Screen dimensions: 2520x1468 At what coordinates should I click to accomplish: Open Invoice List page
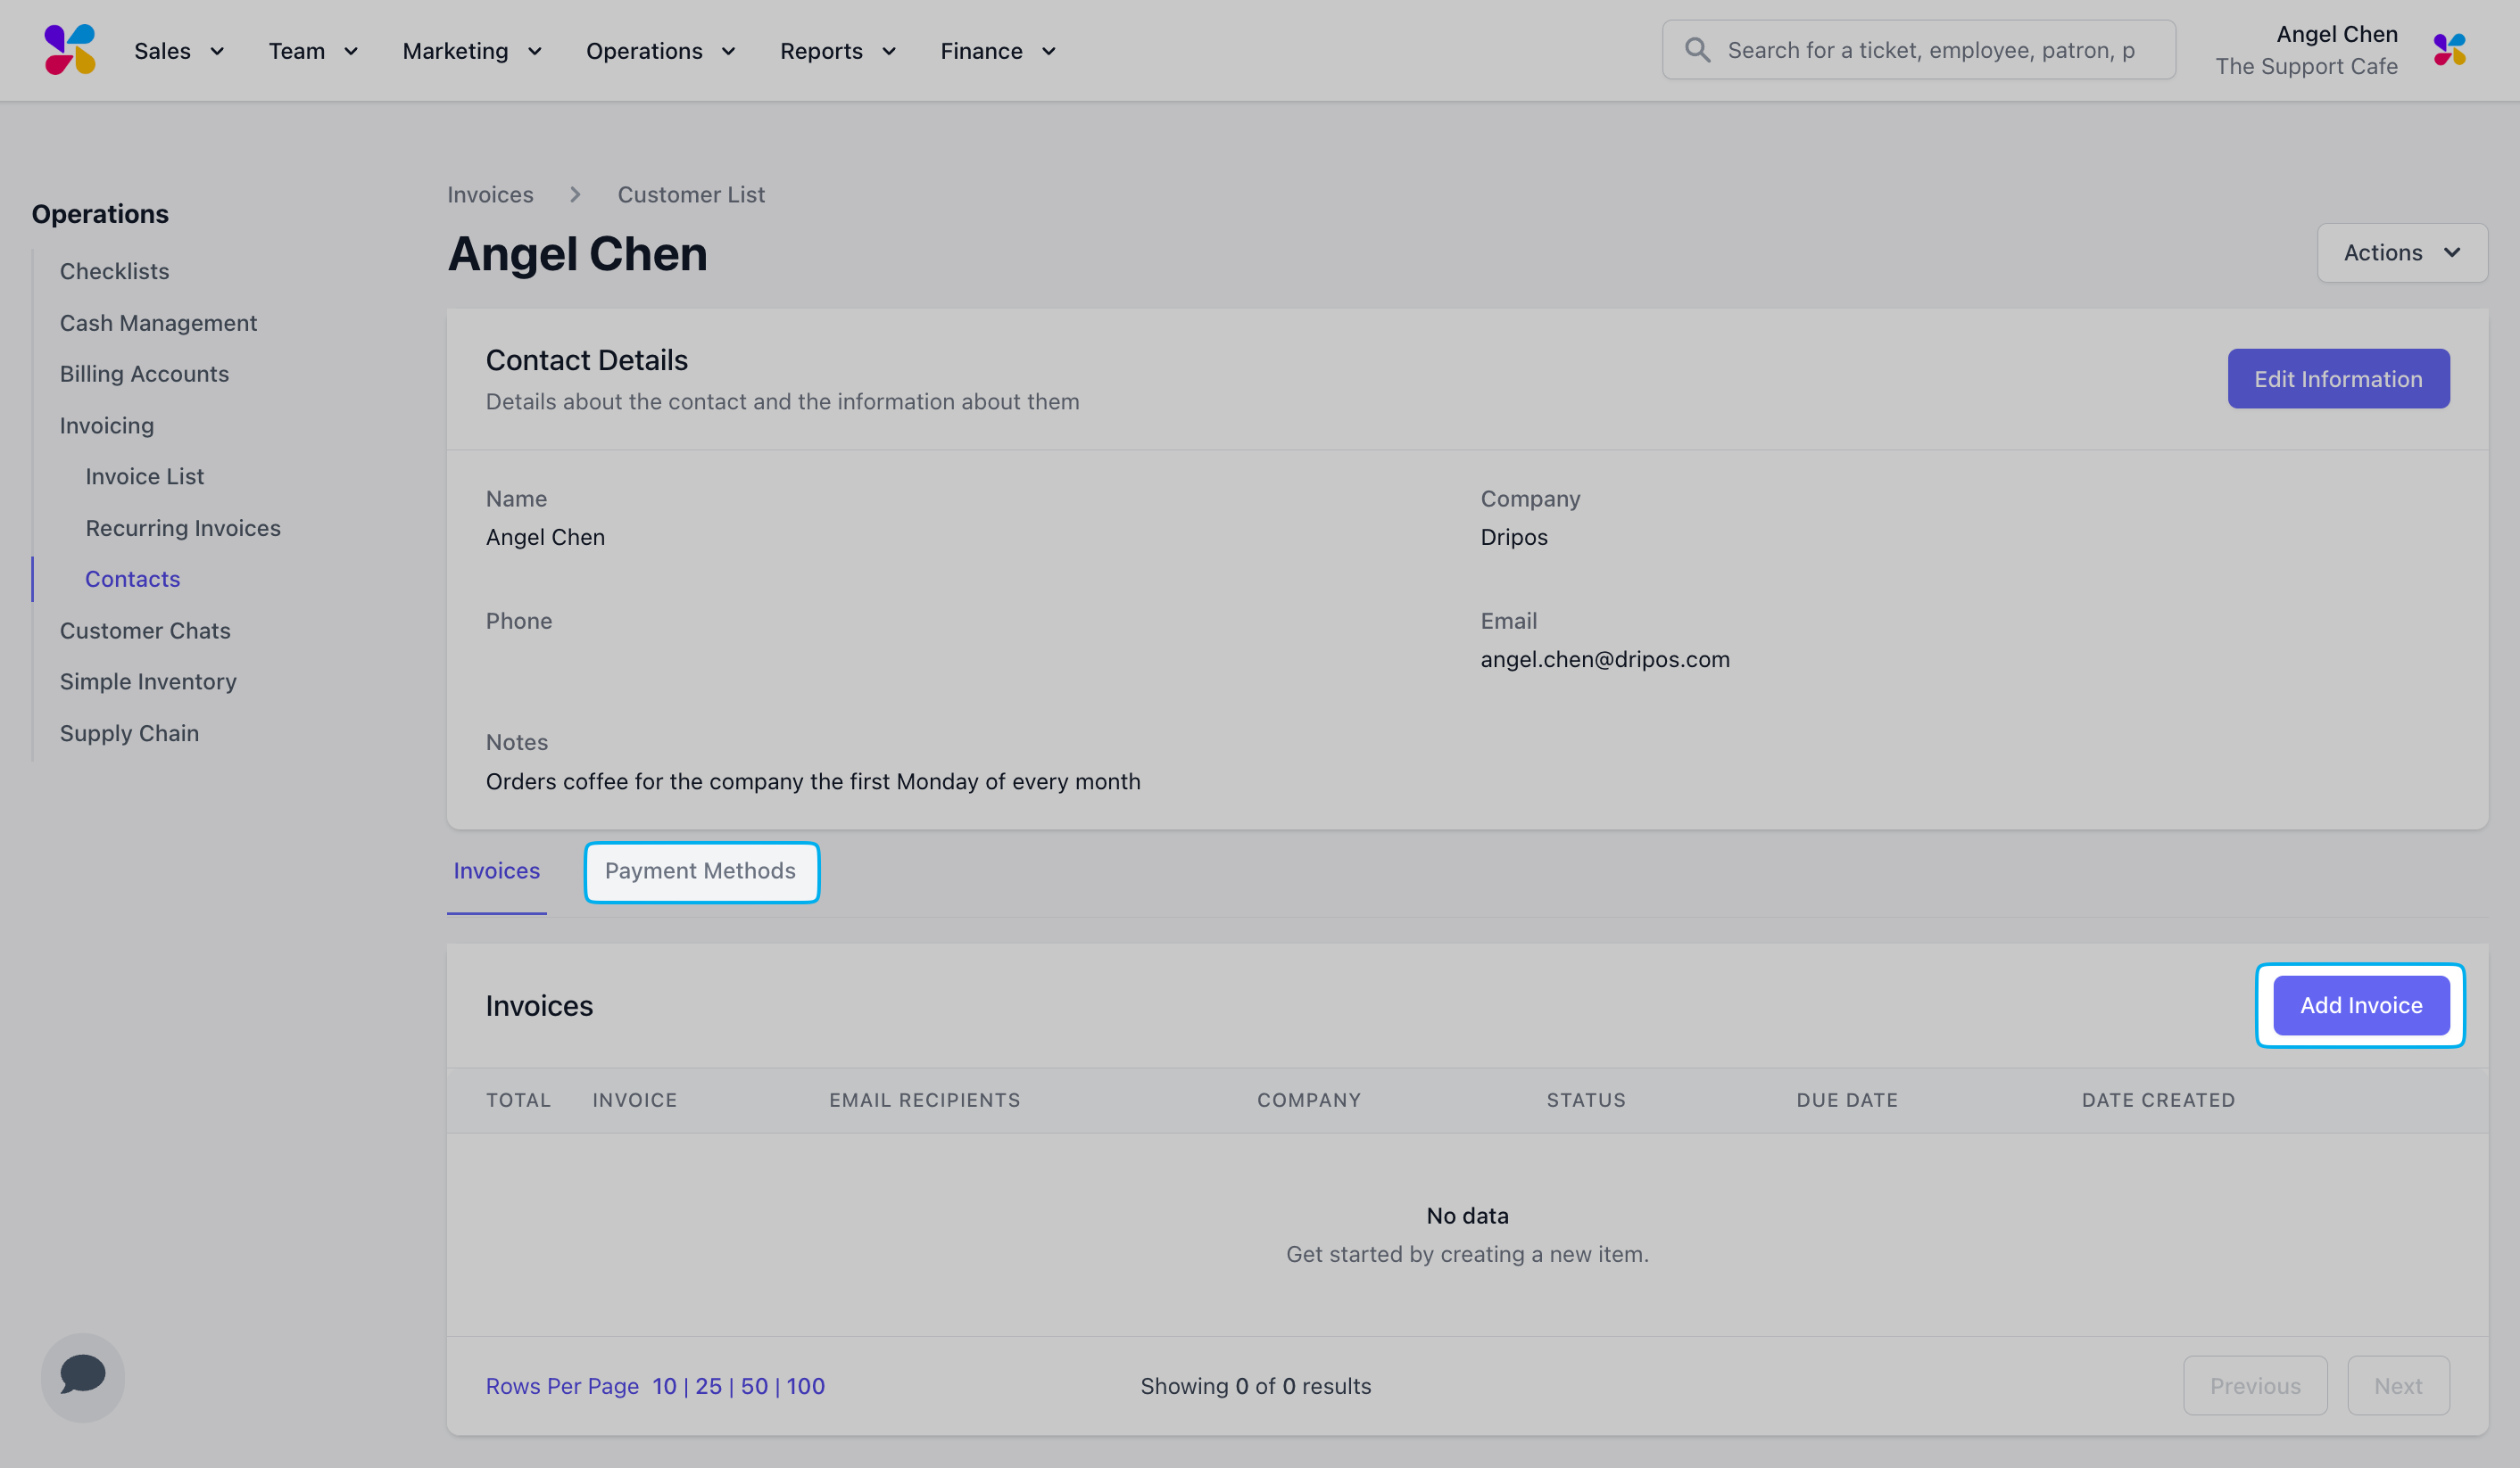[144, 476]
